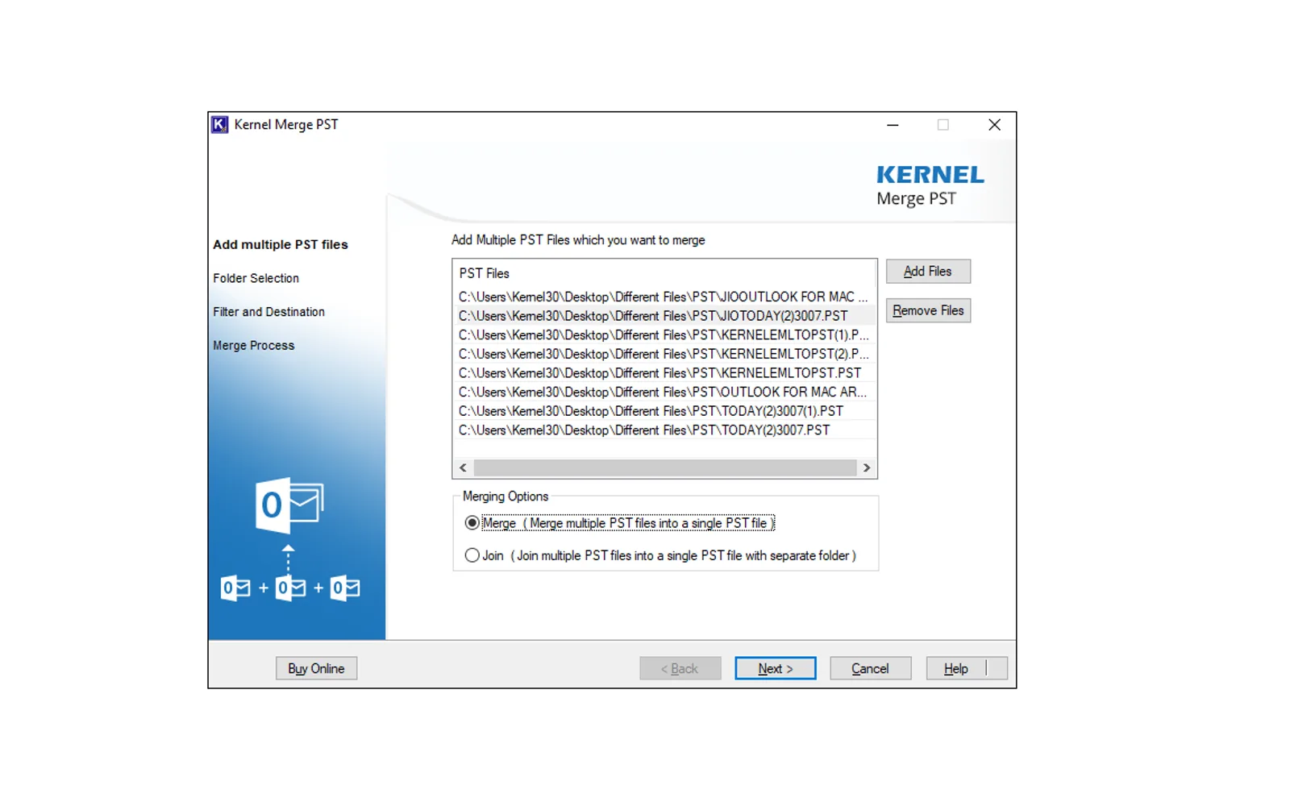Image resolution: width=1290 pixels, height=806 pixels.
Task: Select the OUTLOOK FOR MAC AR file row
Action: (x=664, y=392)
